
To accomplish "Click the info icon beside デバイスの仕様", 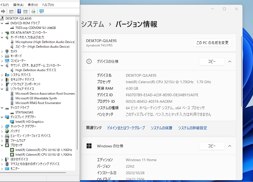I will point(89,62).
